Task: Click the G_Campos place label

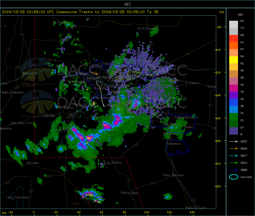Action: (192, 83)
